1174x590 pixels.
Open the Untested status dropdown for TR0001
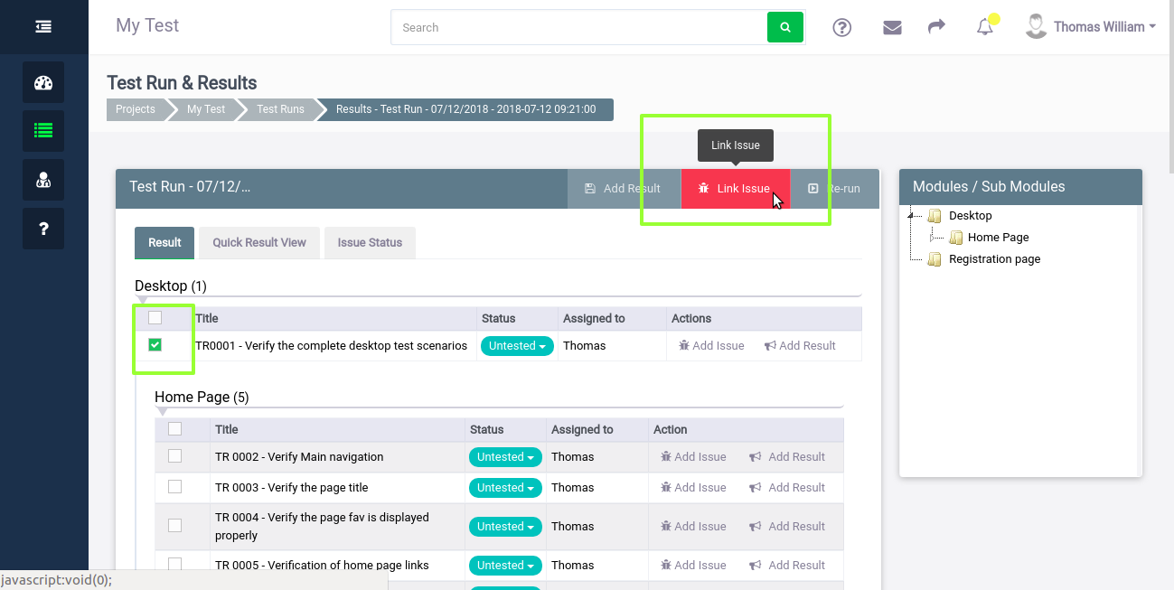point(517,346)
